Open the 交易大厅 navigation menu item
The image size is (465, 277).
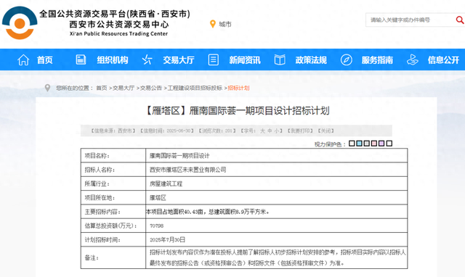click(x=179, y=60)
